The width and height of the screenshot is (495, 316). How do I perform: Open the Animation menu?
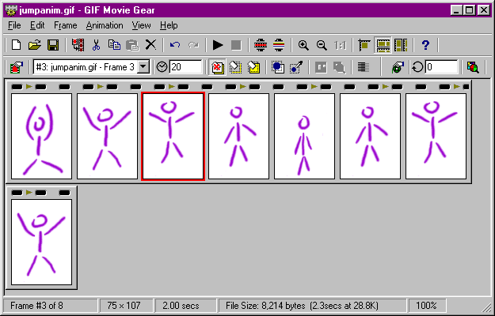coord(105,25)
